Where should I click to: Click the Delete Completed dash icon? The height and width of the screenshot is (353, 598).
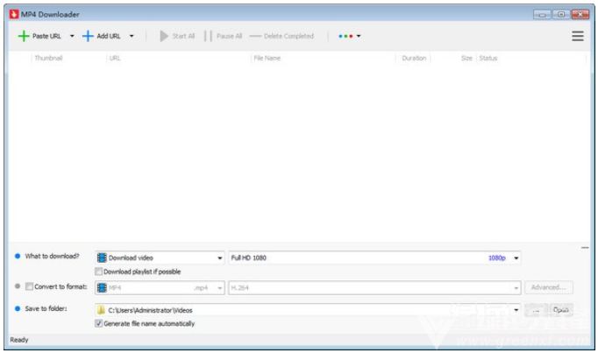[x=255, y=36]
